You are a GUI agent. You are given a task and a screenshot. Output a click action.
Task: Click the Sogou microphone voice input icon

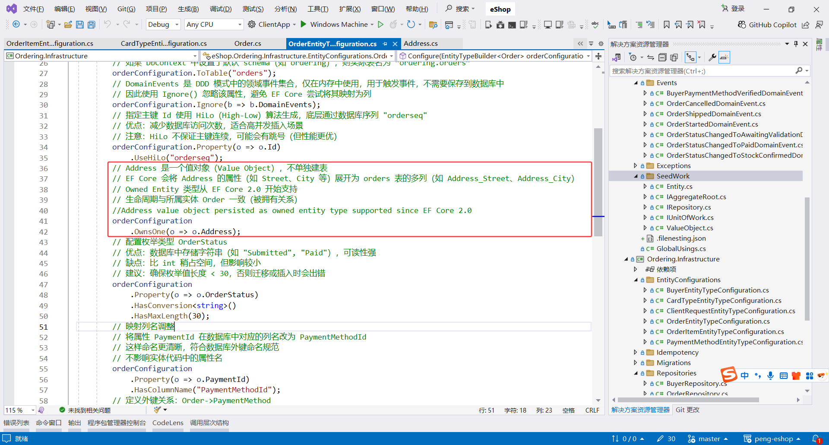770,375
